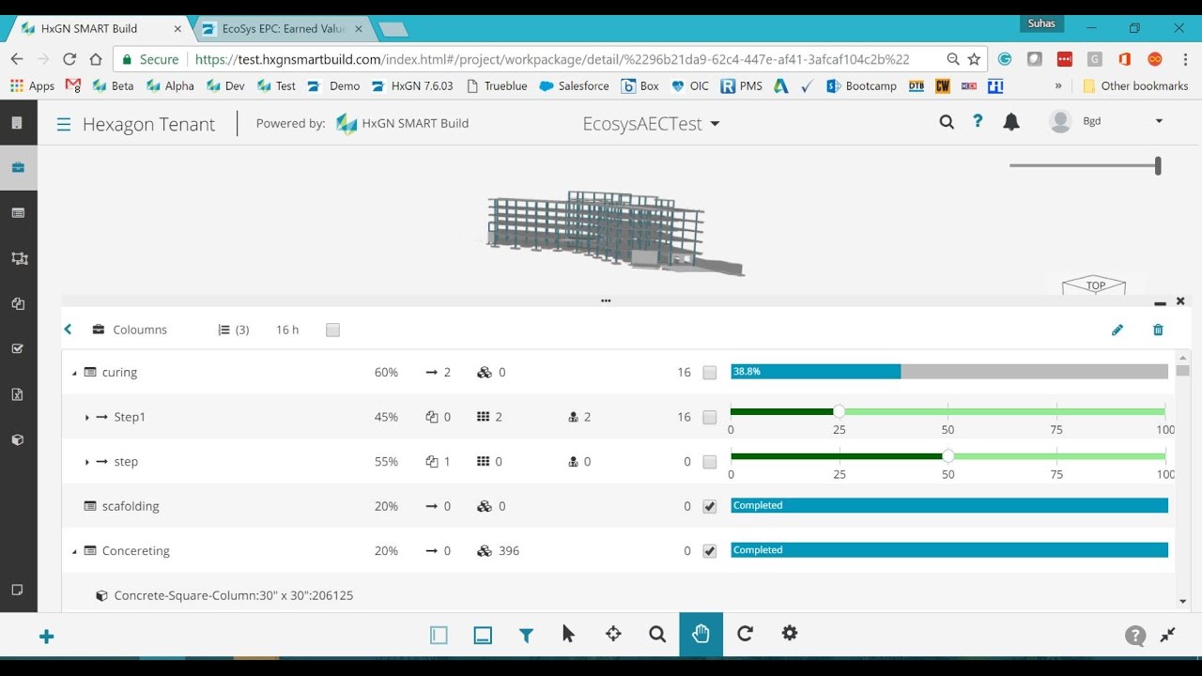Open viewer settings gear
Screen dimensions: 1202x676
[x=790, y=633]
